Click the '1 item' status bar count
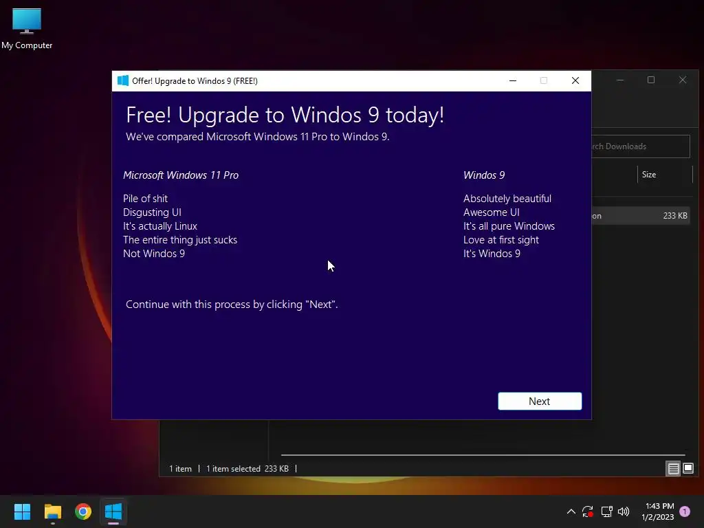This screenshot has height=528, width=704. point(181,469)
